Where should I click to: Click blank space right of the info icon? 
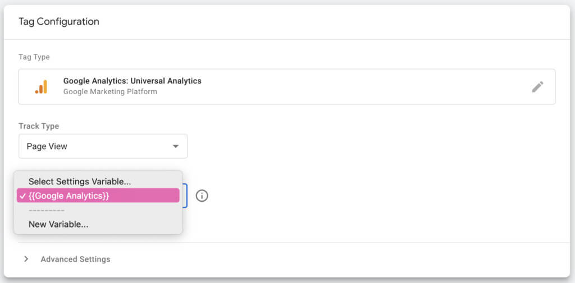pyautogui.click(x=365, y=196)
